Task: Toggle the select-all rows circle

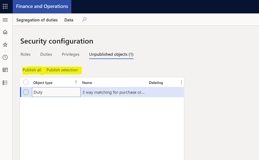Action: click(26, 82)
